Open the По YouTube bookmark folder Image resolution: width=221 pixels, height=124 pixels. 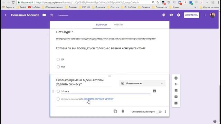[x=128, y=7]
